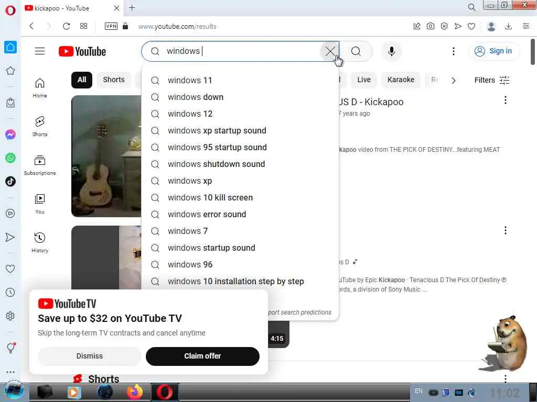Pick the plain "windows xp" suggestion
Viewport: 537px width, 402px height.
[240, 181]
